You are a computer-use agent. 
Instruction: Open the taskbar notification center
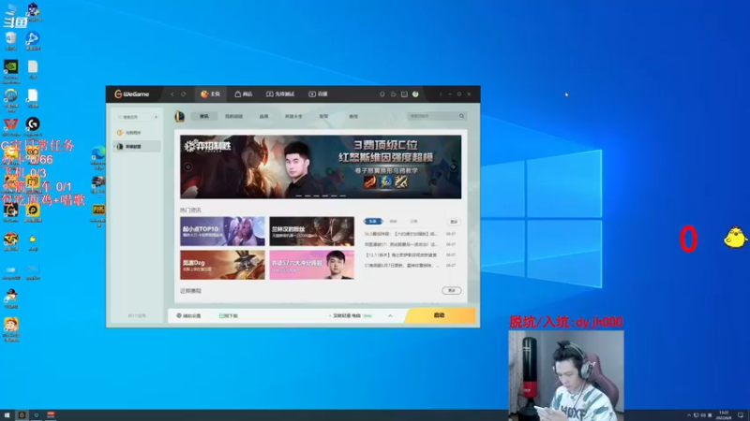point(741,415)
